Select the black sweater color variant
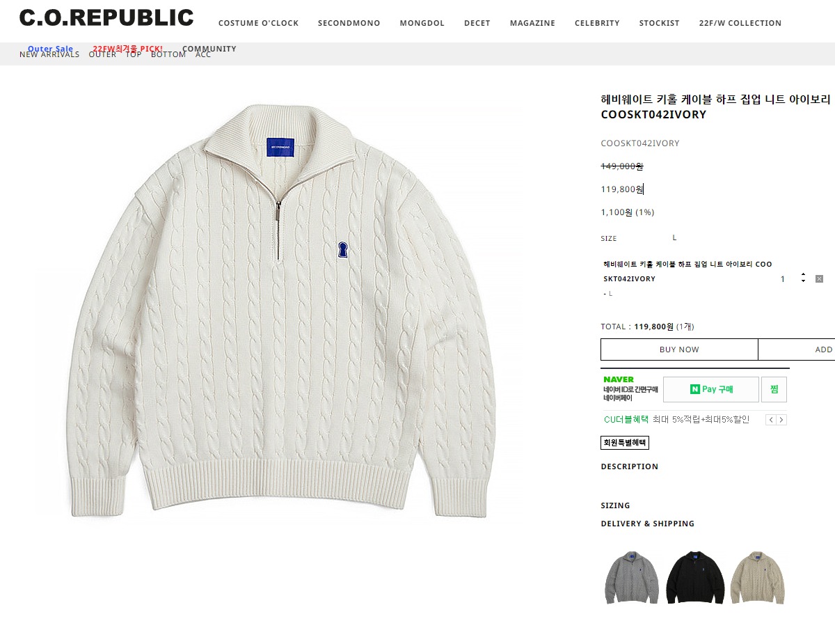The image size is (835, 621). click(x=694, y=577)
